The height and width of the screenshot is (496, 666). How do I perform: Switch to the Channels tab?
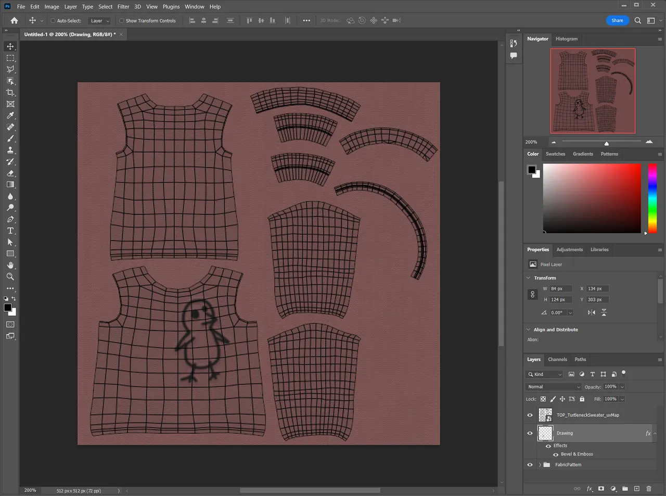tap(557, 359)
